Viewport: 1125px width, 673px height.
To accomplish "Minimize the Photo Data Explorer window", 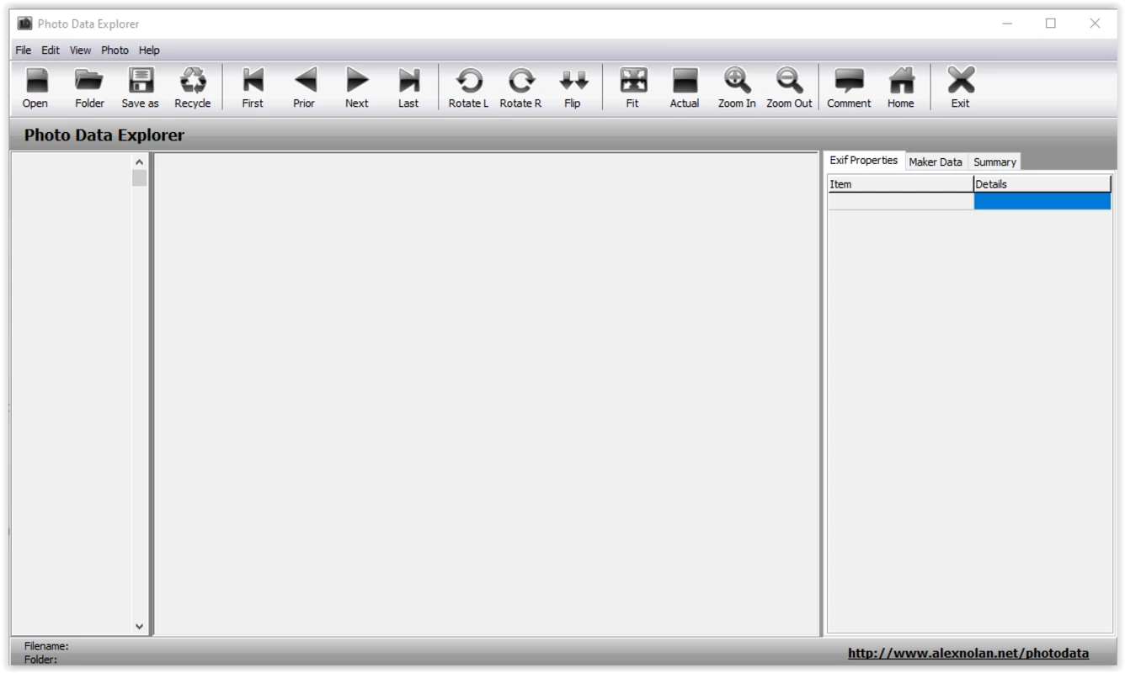I will (x=1007, y=24).
